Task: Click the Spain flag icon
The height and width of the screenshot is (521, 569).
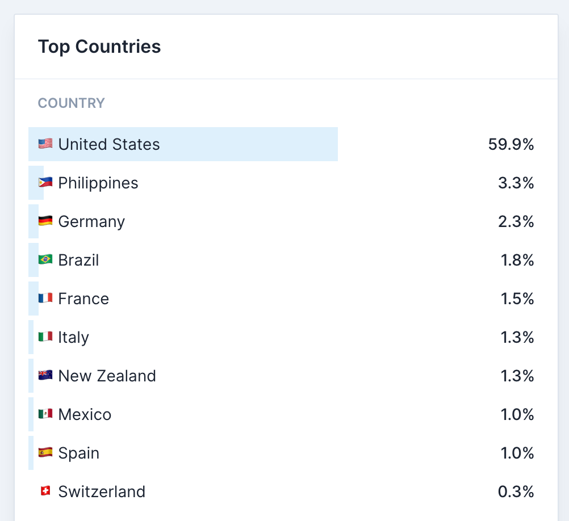Action: click(45, 452)
